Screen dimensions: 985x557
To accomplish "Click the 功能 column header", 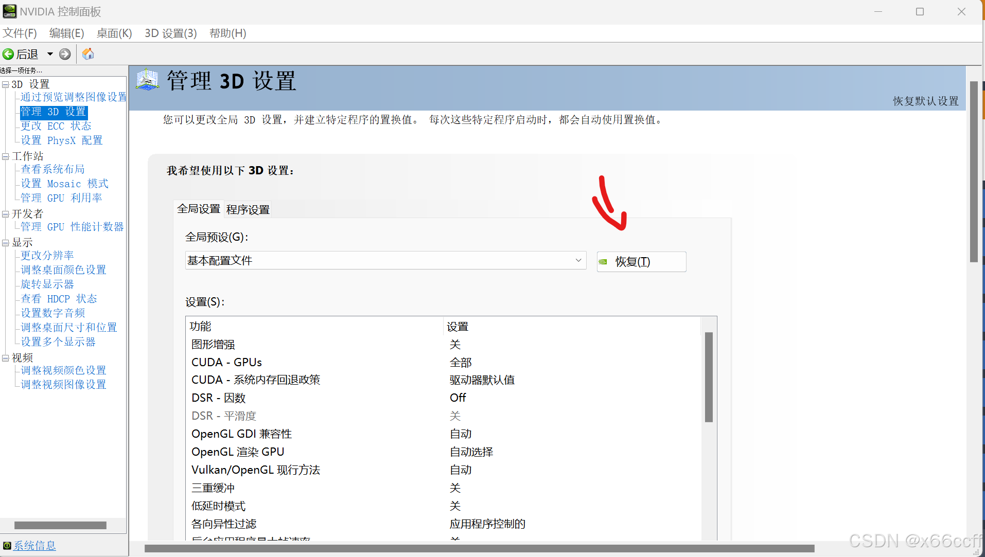I will [315, 327].
